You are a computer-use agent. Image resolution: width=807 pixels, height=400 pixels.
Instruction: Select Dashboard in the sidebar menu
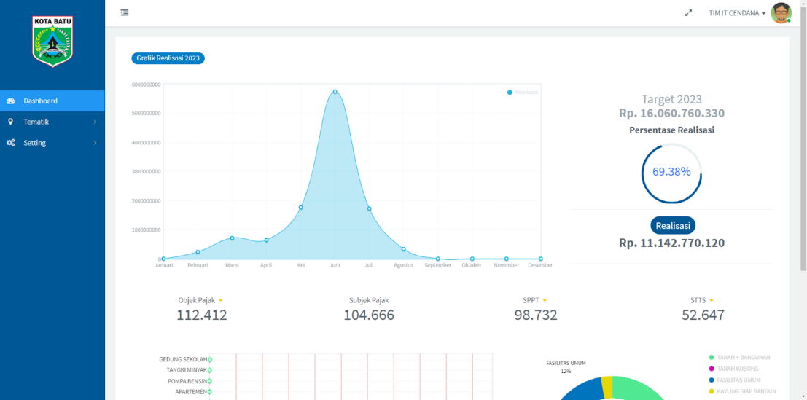pos(40,101)
